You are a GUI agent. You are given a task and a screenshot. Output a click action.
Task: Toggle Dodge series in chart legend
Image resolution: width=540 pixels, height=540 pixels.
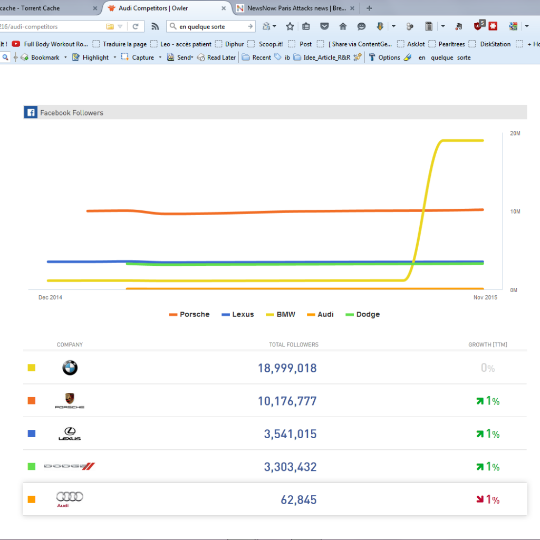pos(362,314)
